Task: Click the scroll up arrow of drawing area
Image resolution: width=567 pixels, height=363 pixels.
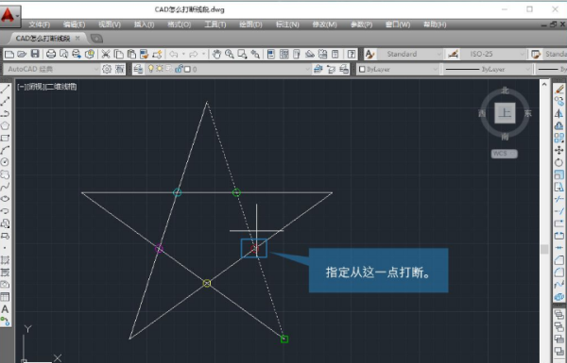Action: [x=544, y=84]
